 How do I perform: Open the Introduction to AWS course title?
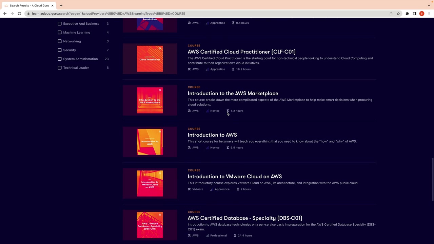coord(212,135)
